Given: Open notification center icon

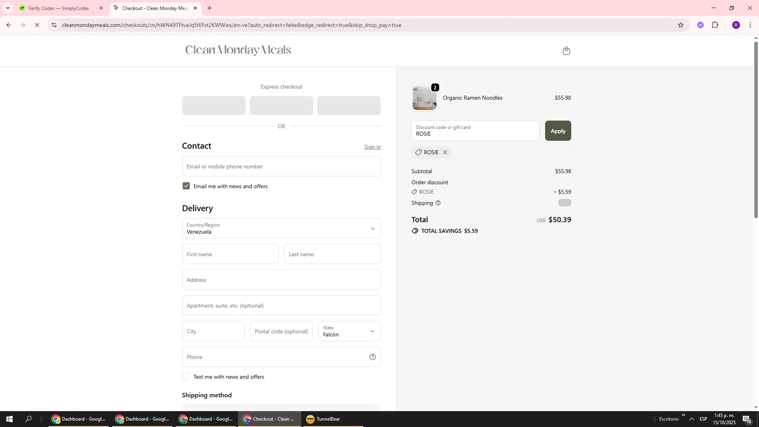Looking at the screenshot, I should (x=747, y=419).
